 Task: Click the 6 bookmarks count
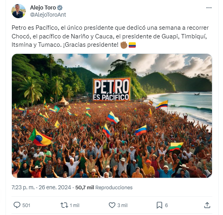[x=167, y=205]
